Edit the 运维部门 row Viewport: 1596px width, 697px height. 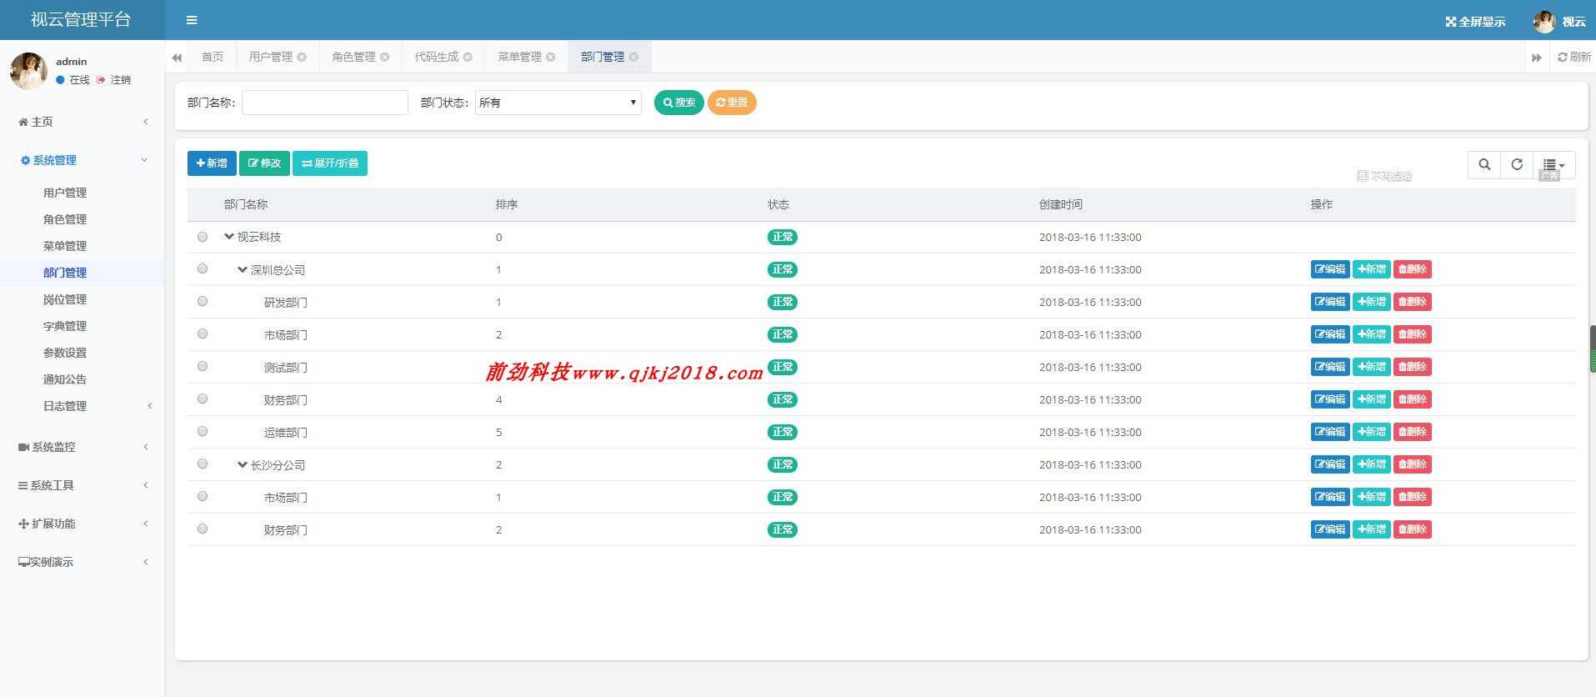pyautogui.click(x=1330, y=432)
